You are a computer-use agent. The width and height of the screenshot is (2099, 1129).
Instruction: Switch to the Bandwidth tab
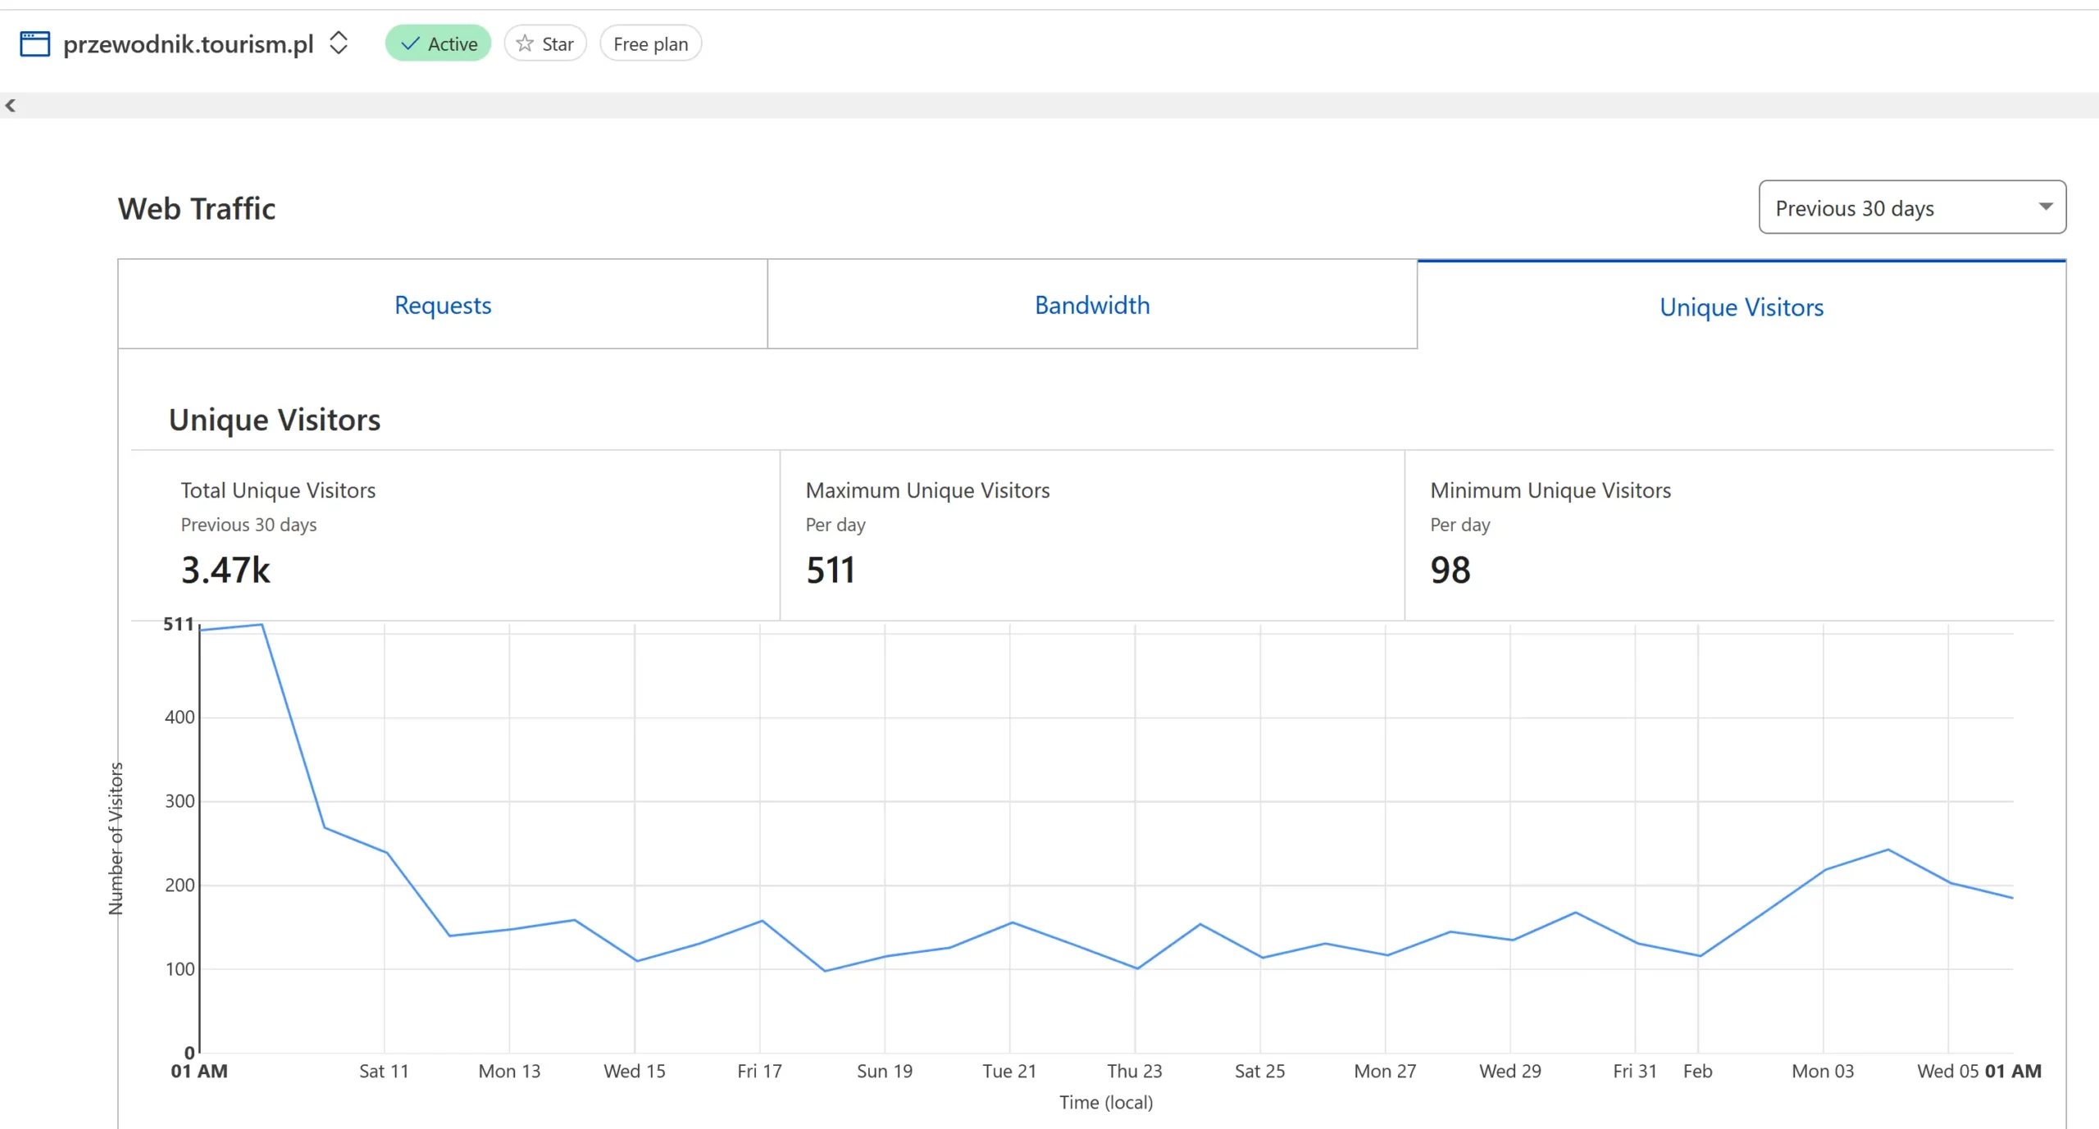(1092, 305)
